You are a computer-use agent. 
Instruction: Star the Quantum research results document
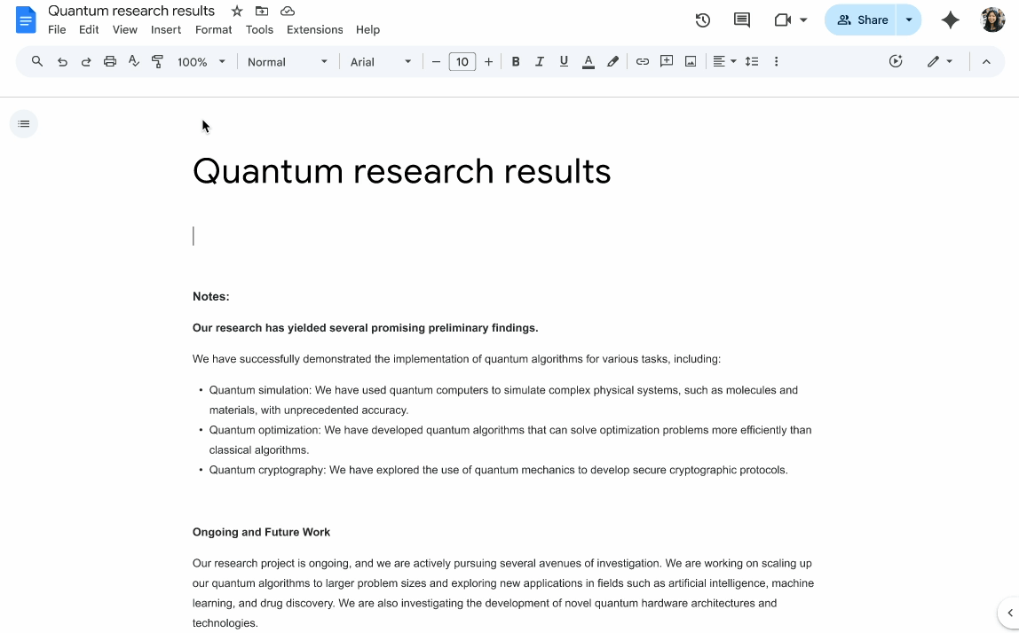236,11
